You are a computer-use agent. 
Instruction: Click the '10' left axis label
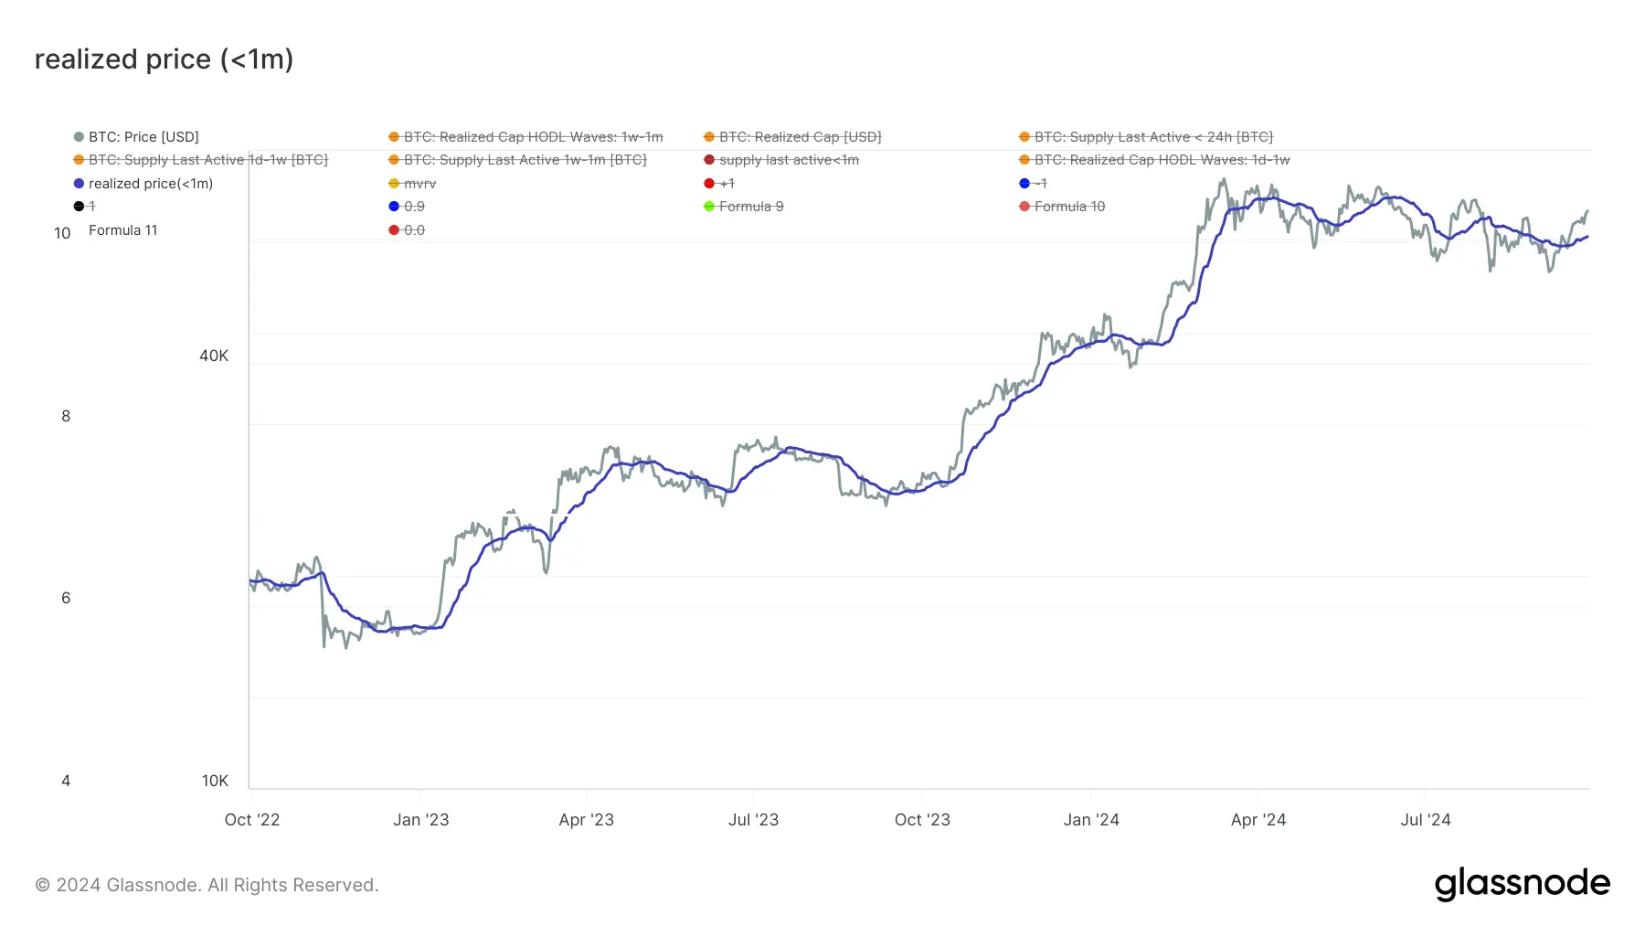(x=62, y=233)
